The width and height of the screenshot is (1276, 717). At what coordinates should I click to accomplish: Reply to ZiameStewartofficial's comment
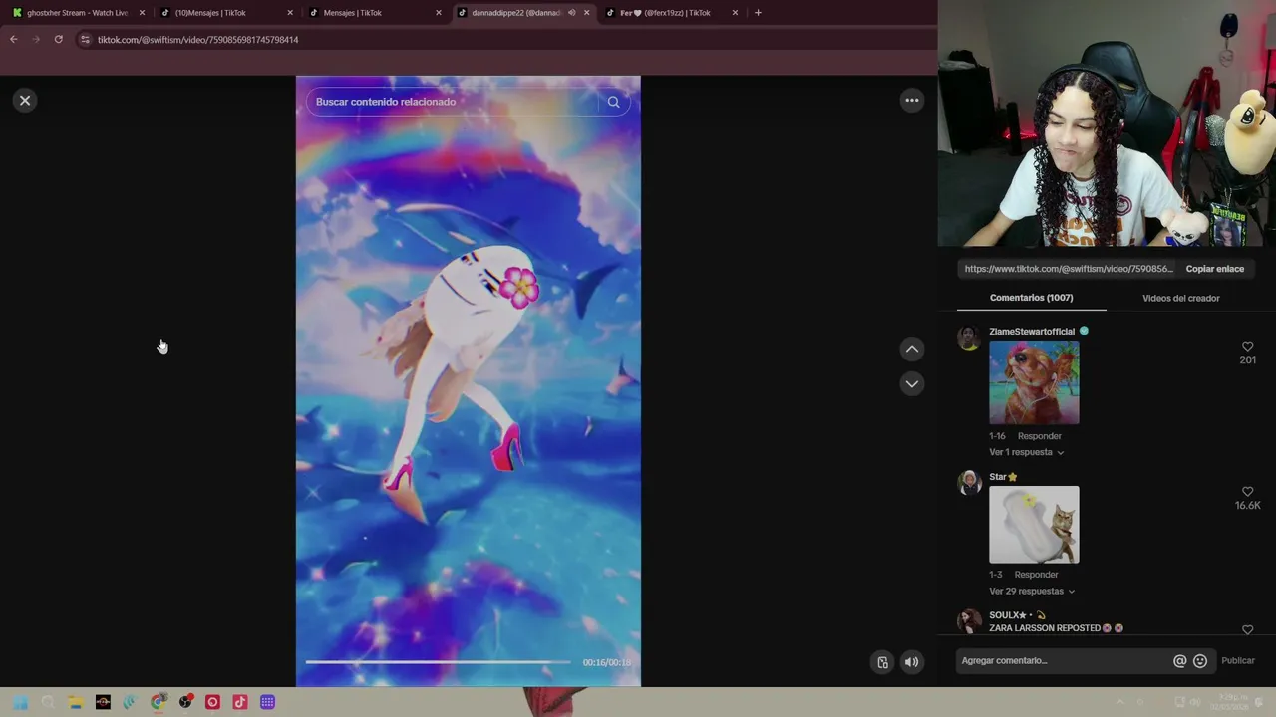tap(1039, 436)
